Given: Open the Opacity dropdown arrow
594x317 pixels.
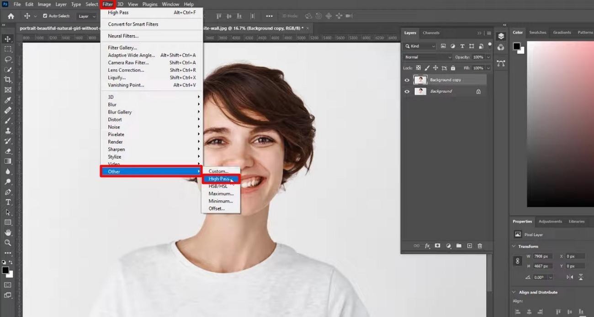Looking at the screenshot, I should 488,57.
